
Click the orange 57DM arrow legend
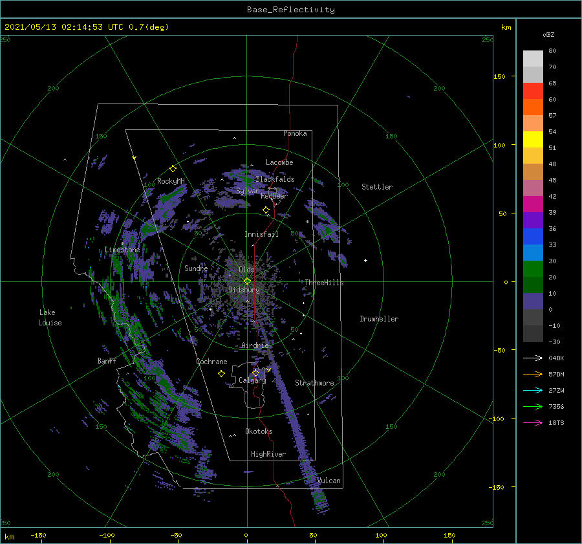(533, 375)
